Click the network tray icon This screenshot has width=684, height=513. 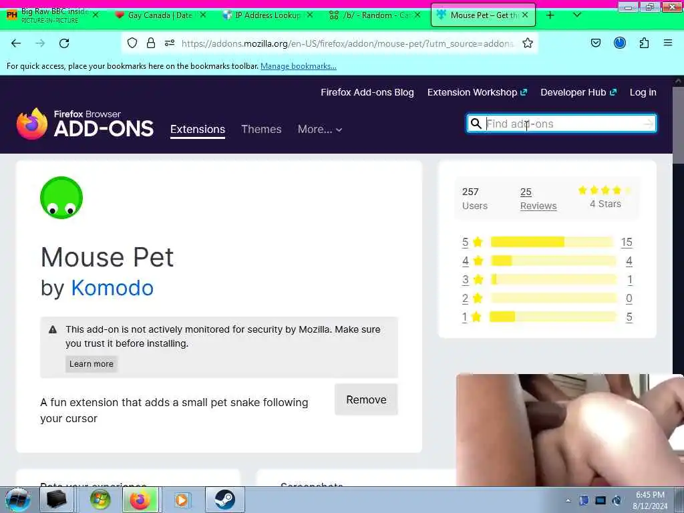point(601,500)
